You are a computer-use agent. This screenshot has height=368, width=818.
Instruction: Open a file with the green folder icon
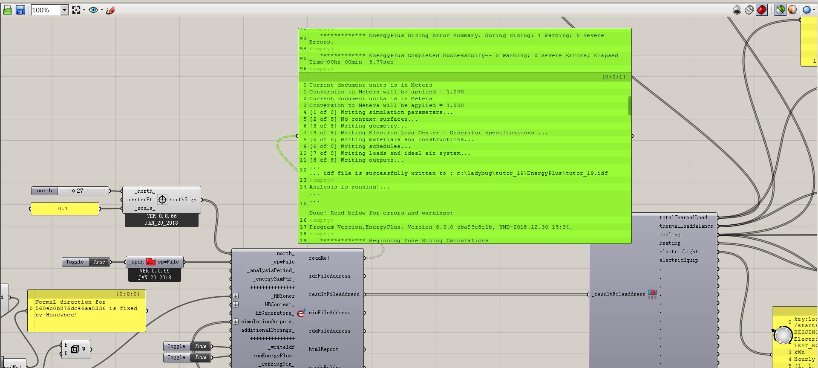7,10
